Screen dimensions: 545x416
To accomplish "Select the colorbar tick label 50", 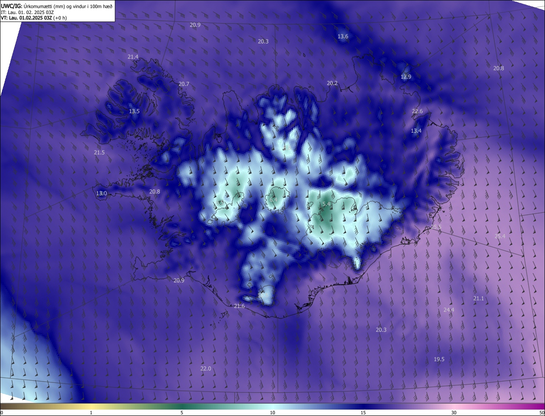I will 542,413.
